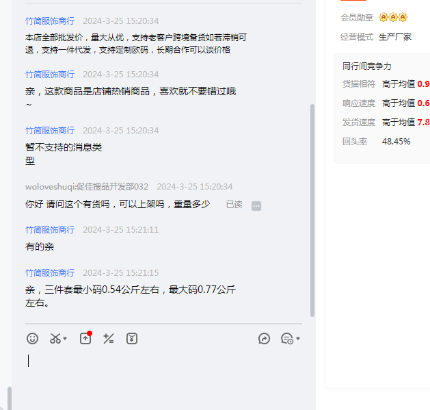The image size is (430, 410).
Task: Click 竹简服饰商行 sender name on 15:21:15 message
Action: tap(50, 272)
